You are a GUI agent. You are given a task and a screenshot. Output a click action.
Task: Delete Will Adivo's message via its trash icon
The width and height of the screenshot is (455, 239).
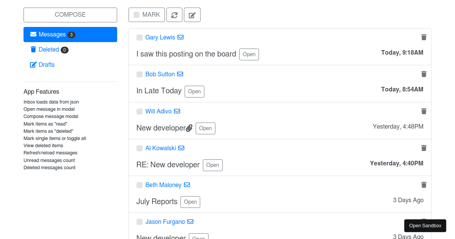(424, 111)
